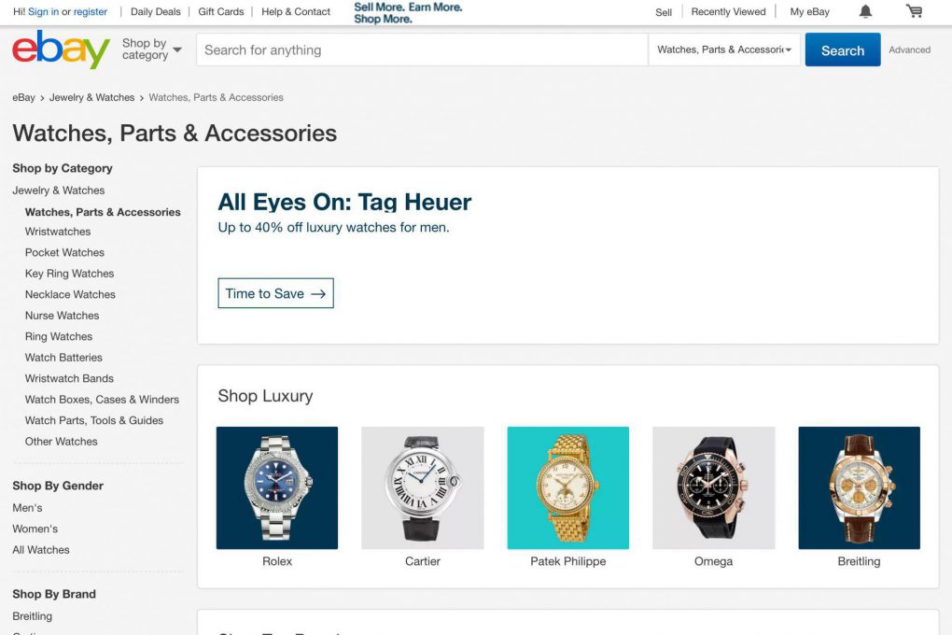Open the Rolex watch thumbnail
Viewport: 952px width, 635px height.
[277, 487]
